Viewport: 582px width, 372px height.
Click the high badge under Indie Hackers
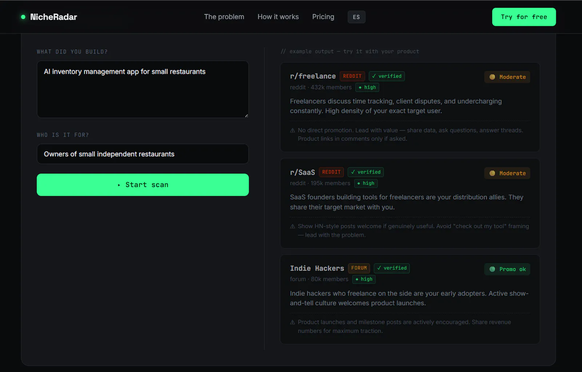click(x=364, y=279)
